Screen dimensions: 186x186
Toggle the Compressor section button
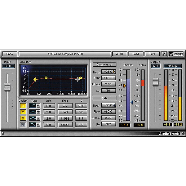point(104,64)
